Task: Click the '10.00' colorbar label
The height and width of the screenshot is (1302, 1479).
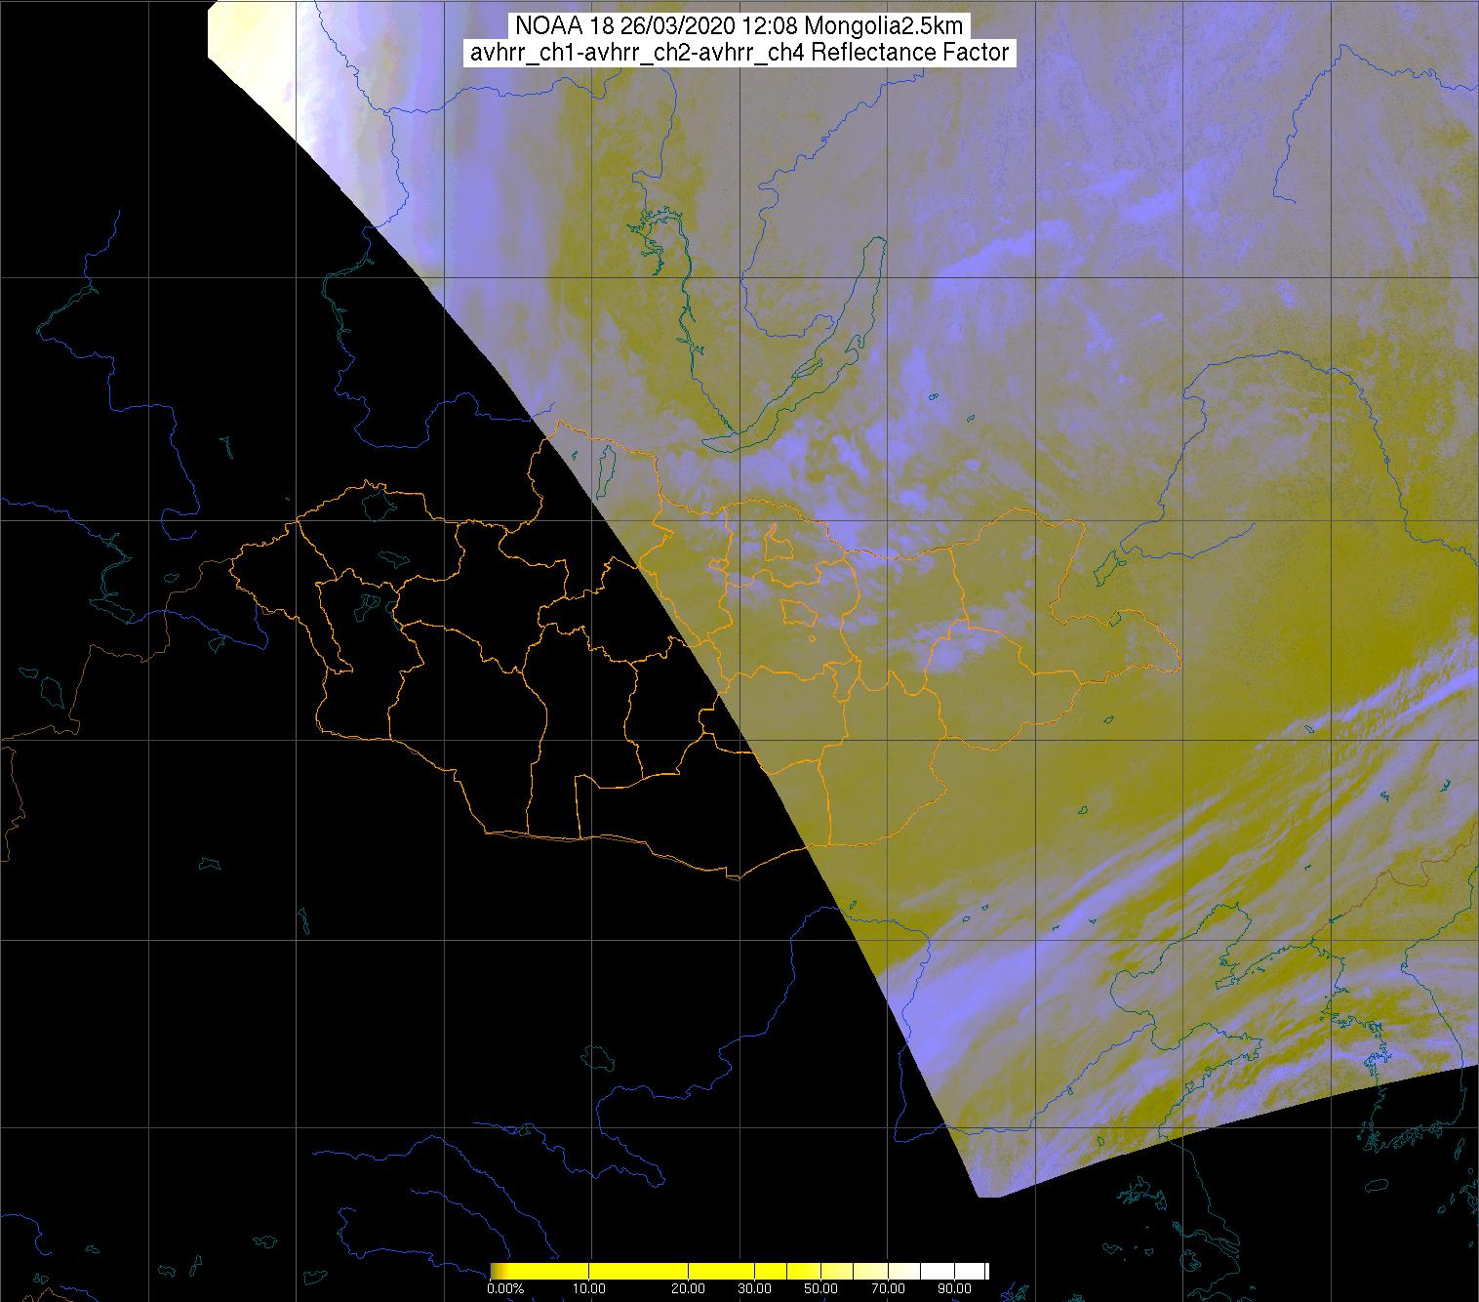Action: [591, 1289]
